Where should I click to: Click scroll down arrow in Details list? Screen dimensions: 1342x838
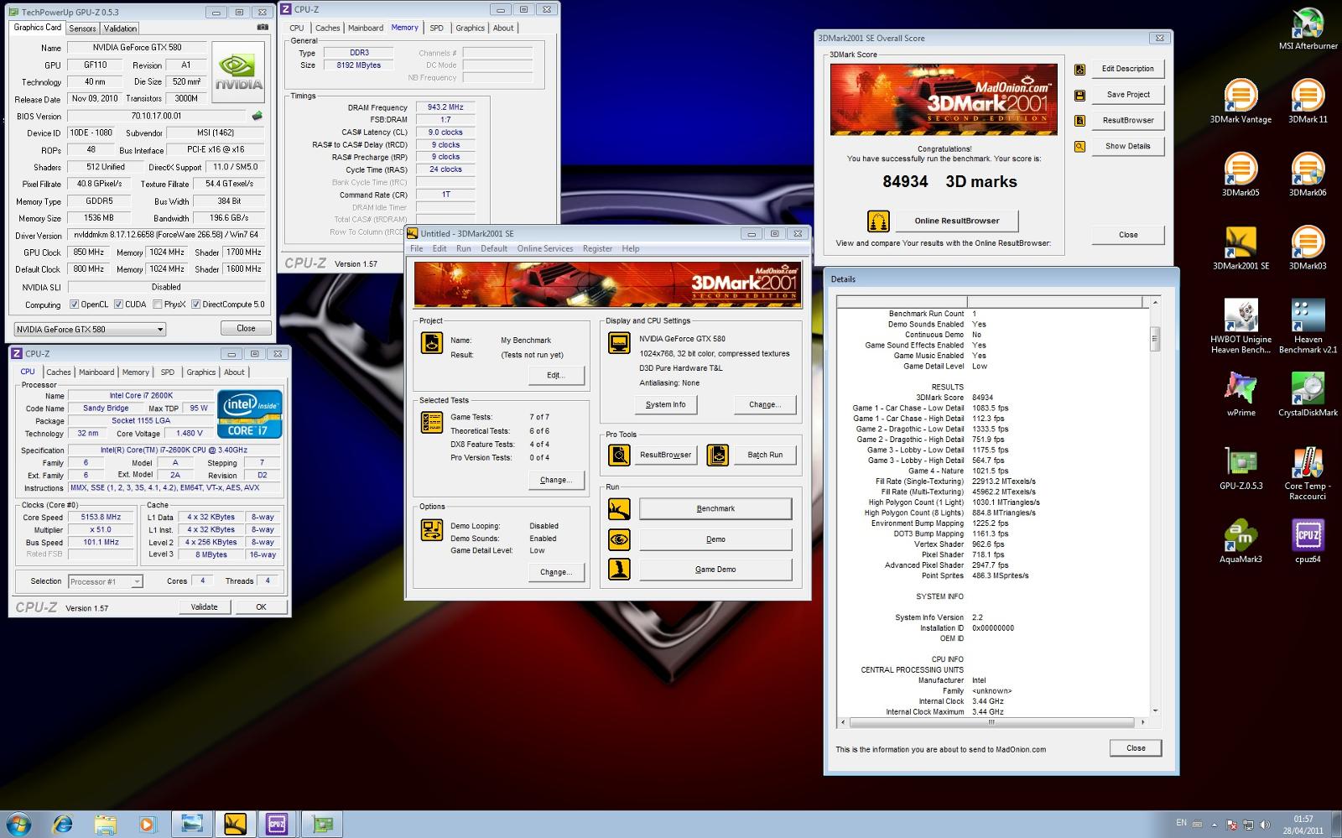point(1155,710)
